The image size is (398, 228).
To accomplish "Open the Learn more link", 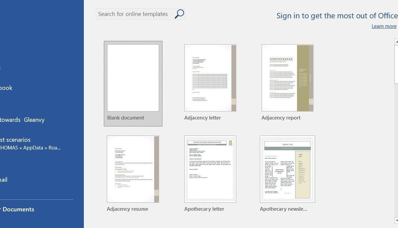I will (384, 26).
